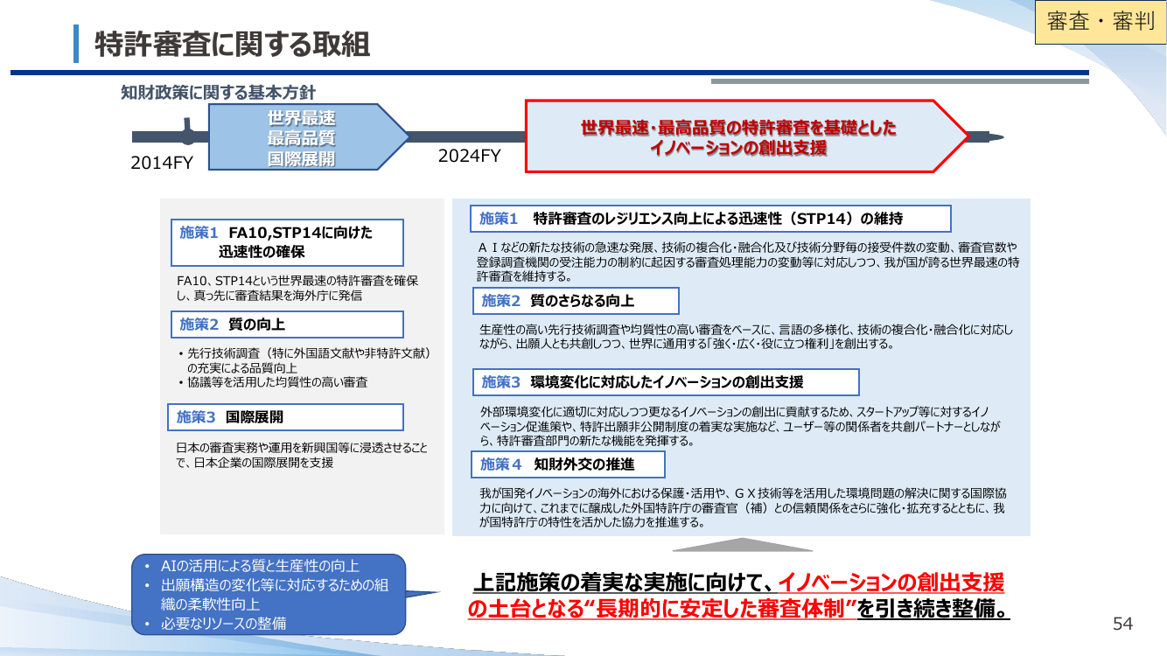Viewport: 1167px width, 656px height.
Task: Click the bullet starting 先行技術調査（特に外国語文献
Action: [x=306, y=360]
